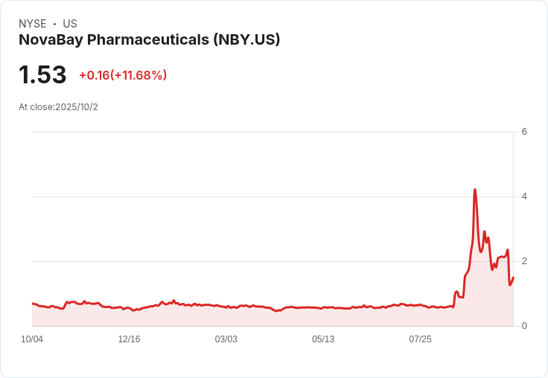This screenshot has width=548, height=378.
Task: Click the At close:2025/10/2 timestamp
Action: 58,107
